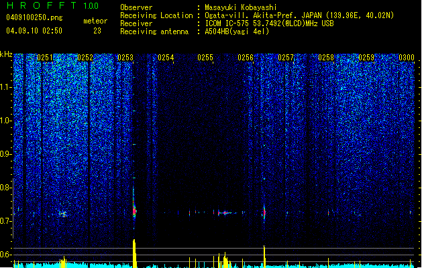The height and width of the screenshot is (268, 422).
Task: Click the 0.7 frequency axis label
Action: click(6, 221)
